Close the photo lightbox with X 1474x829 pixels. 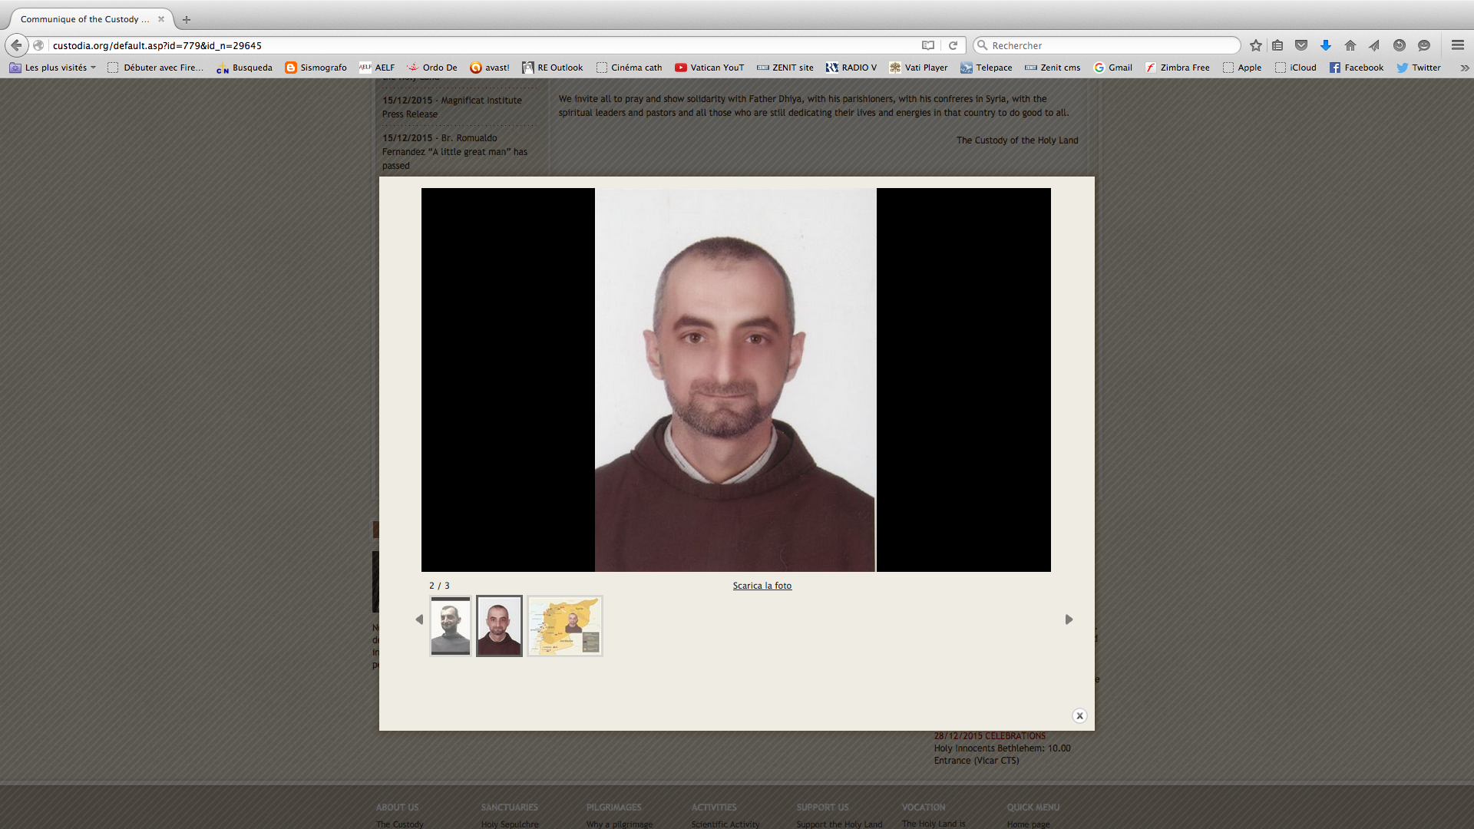tap(1079, 715)
